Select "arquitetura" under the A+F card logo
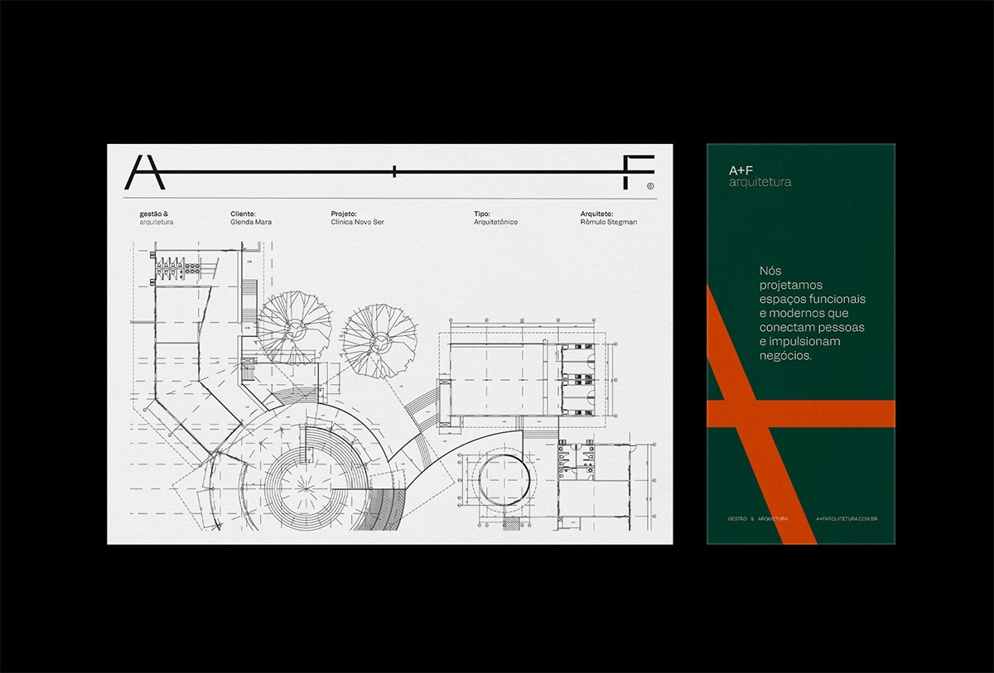994x673 pixels. click(x=760, y=182)
